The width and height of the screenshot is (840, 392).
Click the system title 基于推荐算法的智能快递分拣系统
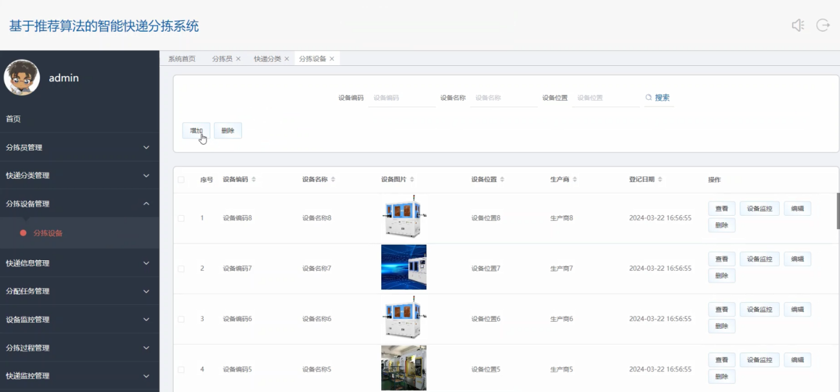click(104, 26)
